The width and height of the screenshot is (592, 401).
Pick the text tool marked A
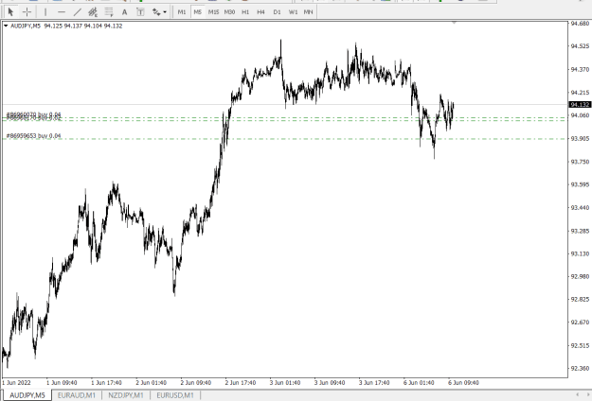pos(124,12)
